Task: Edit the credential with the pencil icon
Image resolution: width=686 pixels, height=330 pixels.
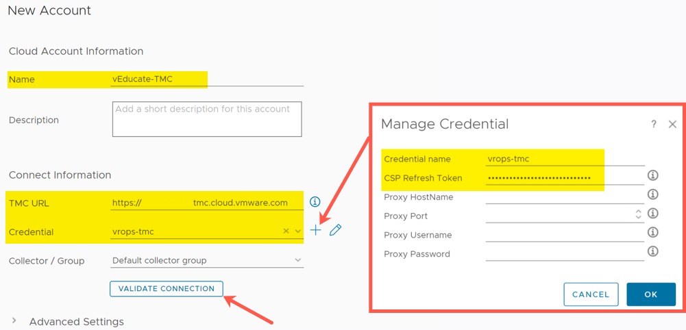Action: 335,230
